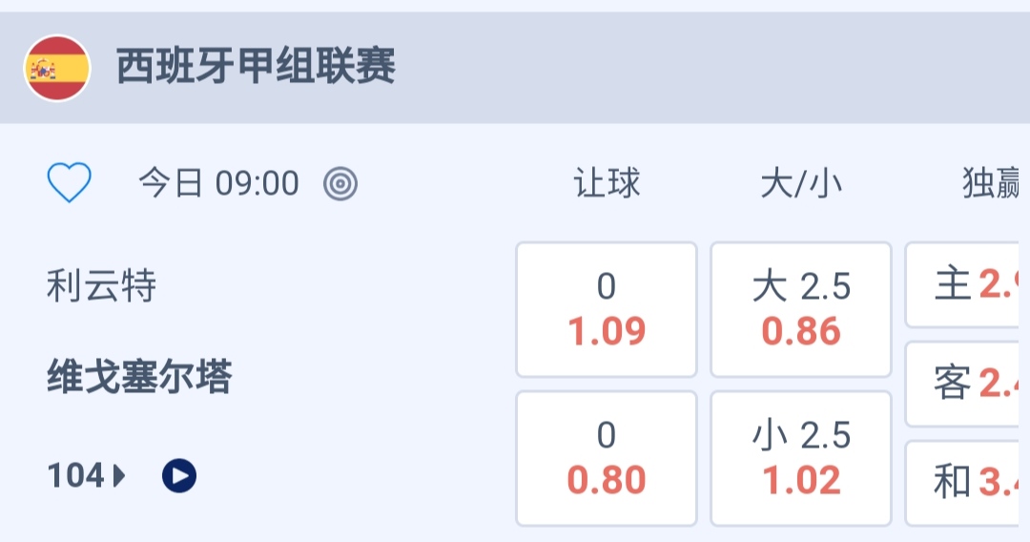Select the 让球 column header
Image resolution: width=1030 pixels, height=542 pixels.
tap(607, 183)
